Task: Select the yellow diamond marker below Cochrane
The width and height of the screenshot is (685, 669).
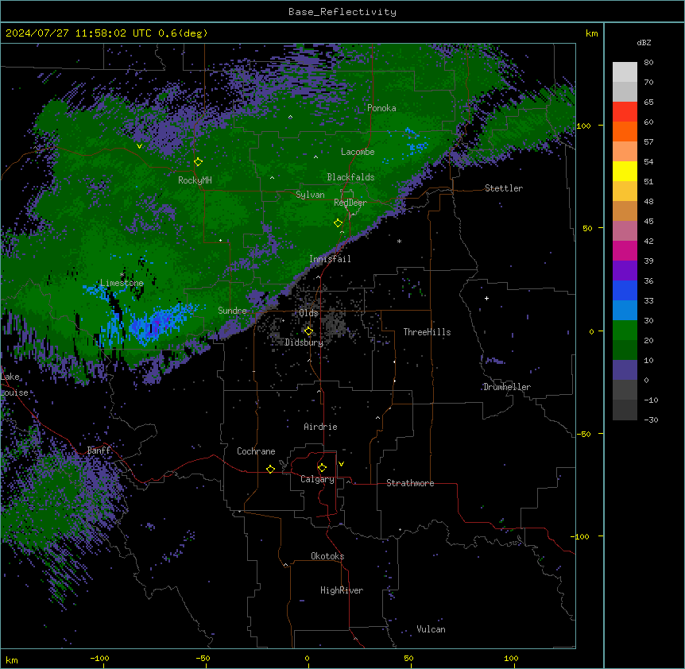Action: (270, 470)
